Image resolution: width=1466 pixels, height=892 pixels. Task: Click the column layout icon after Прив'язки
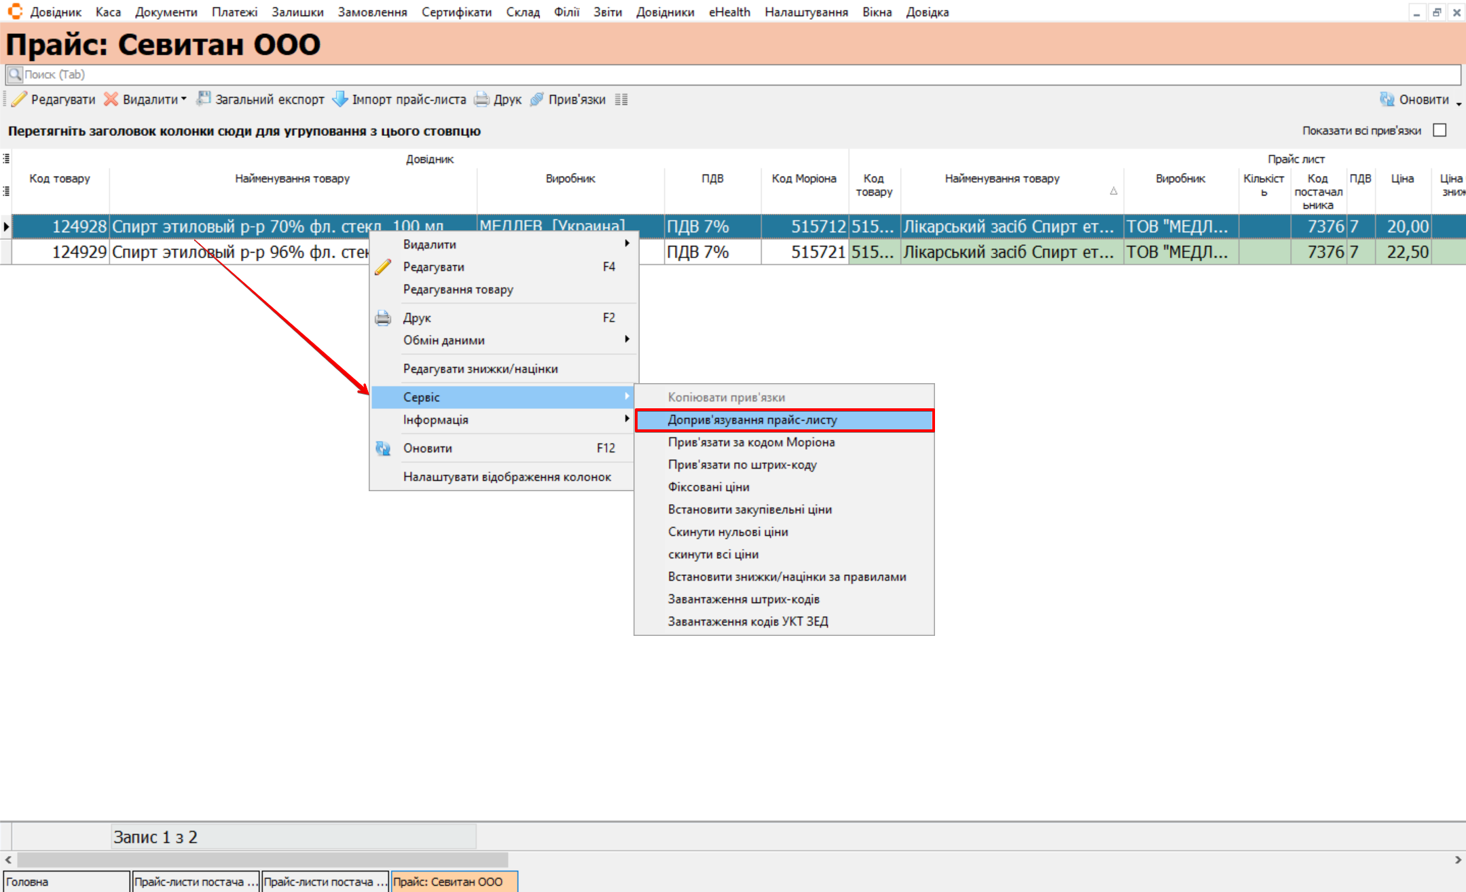621,99
